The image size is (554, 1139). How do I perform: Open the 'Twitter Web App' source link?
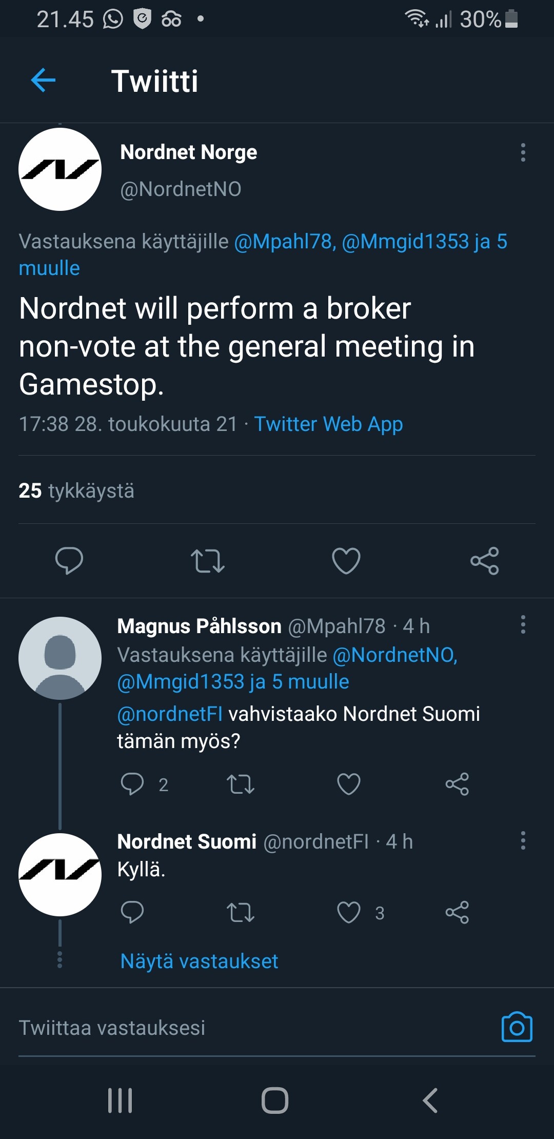click(328, 424)
